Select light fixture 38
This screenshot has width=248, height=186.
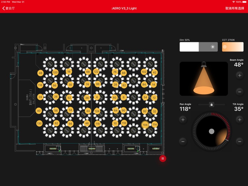[x=87, y=98]
